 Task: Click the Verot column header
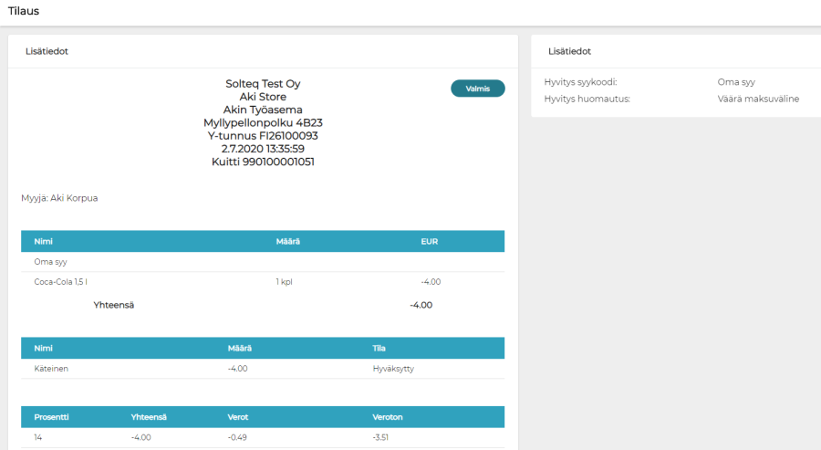coord(237,417)
